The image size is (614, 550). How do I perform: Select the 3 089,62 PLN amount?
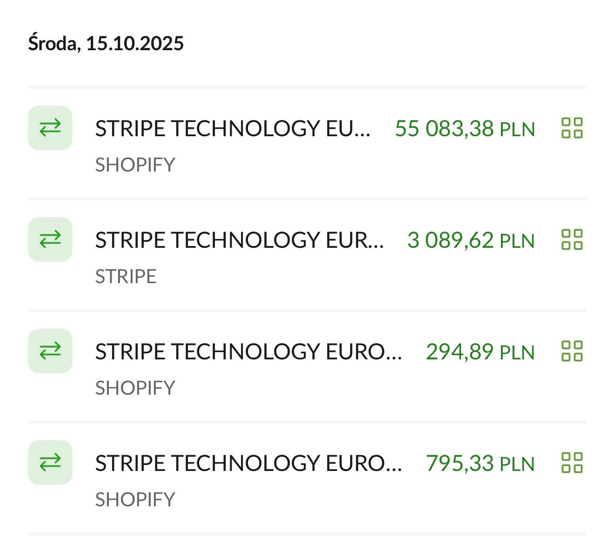[x=471, y=240]
